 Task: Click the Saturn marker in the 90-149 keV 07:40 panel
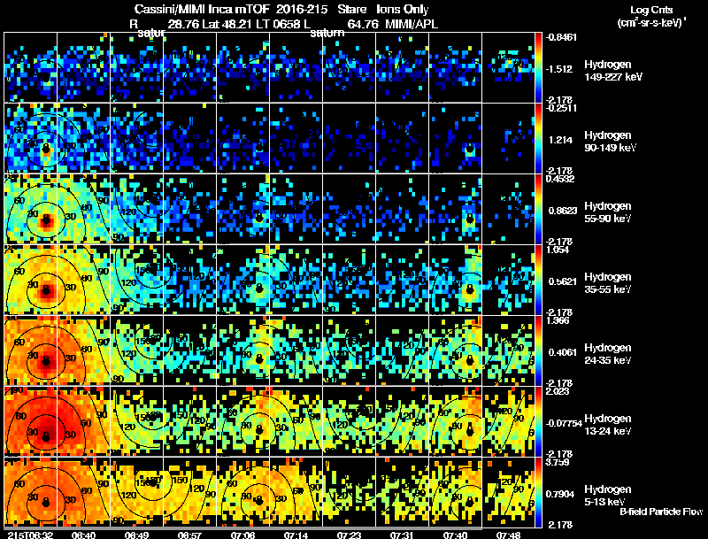[470, 148]
